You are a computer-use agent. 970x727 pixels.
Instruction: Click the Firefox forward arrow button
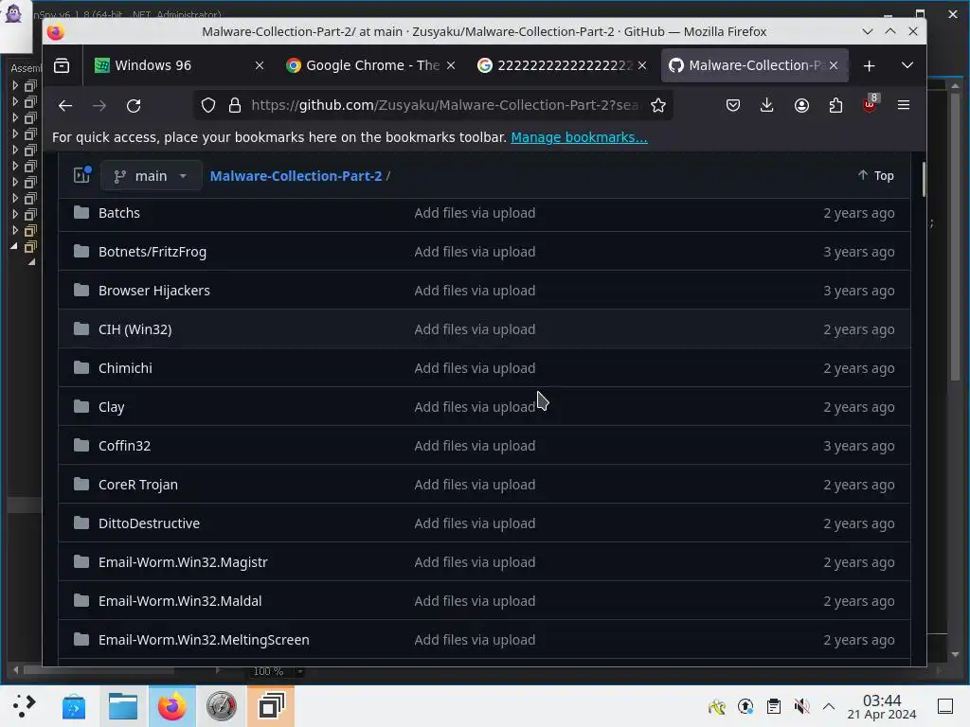pyautogui.click(x=99, y=106)
